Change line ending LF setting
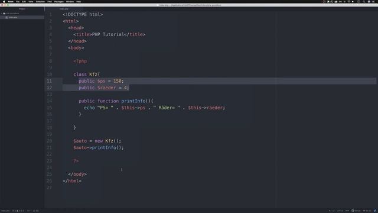Screen dimensions: 378x213 (334, 211)
